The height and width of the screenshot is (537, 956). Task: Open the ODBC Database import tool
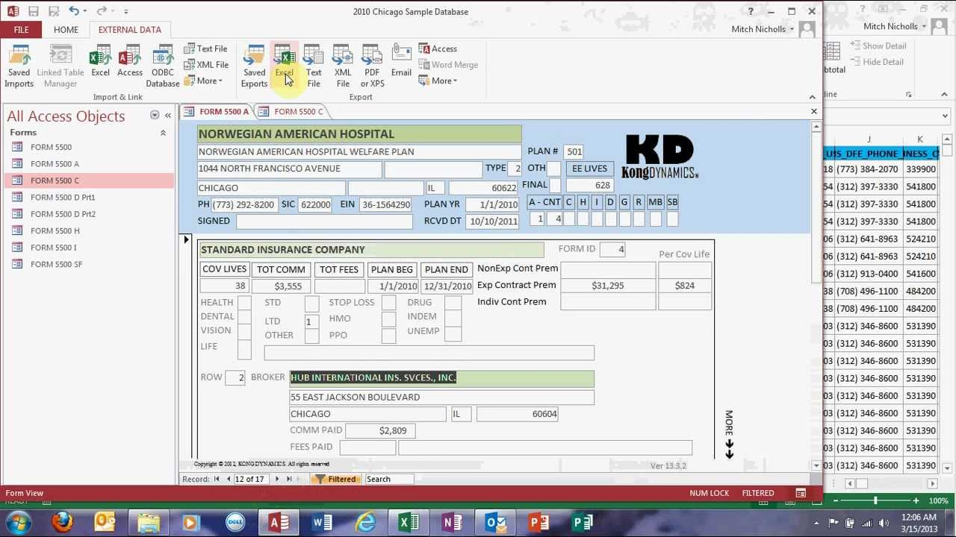(162, 65)
